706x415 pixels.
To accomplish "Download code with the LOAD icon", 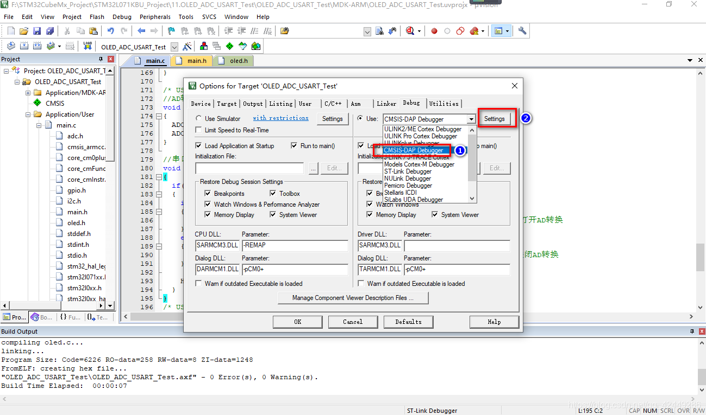I will coord(88,46).
